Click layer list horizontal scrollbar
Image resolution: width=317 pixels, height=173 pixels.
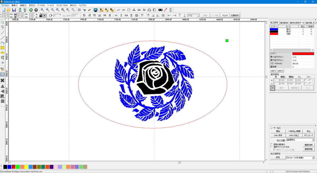pyautogui.click(x=292, y=50)
